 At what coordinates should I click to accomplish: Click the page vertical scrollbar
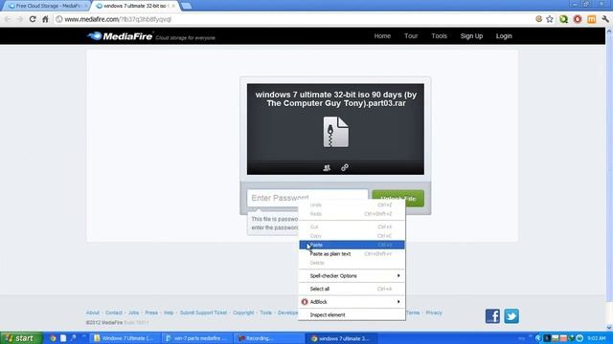pos(609,168)
